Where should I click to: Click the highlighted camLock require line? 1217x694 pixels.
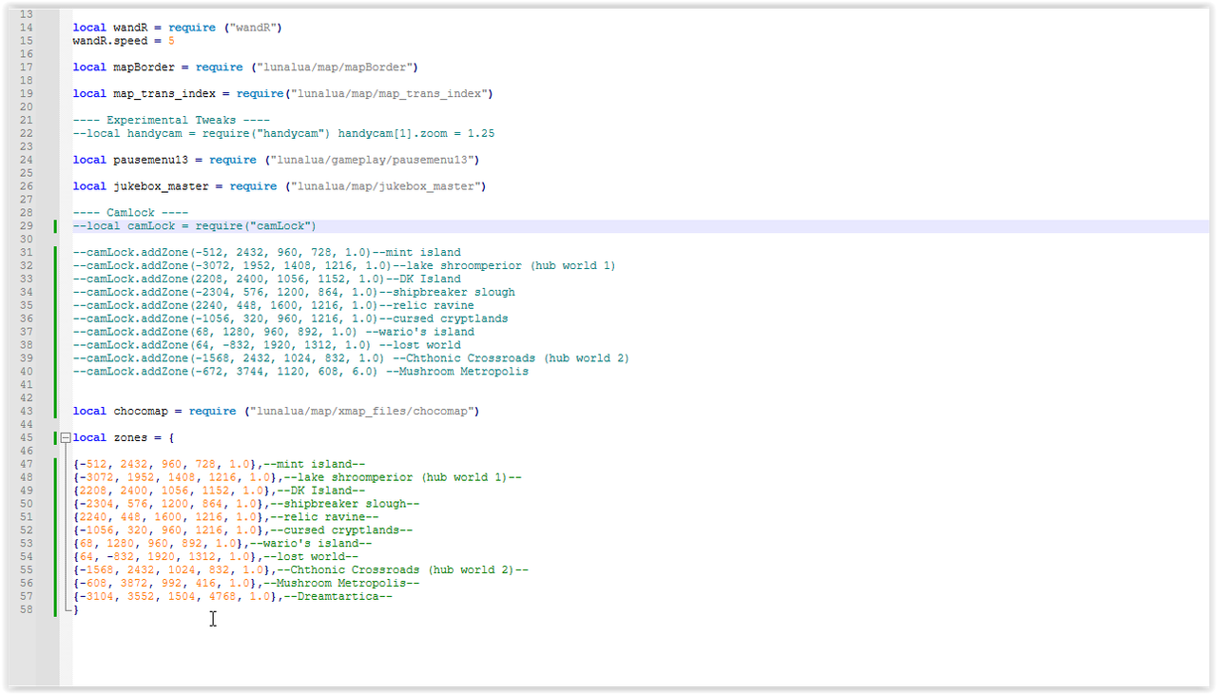click(x=194, y=226)
